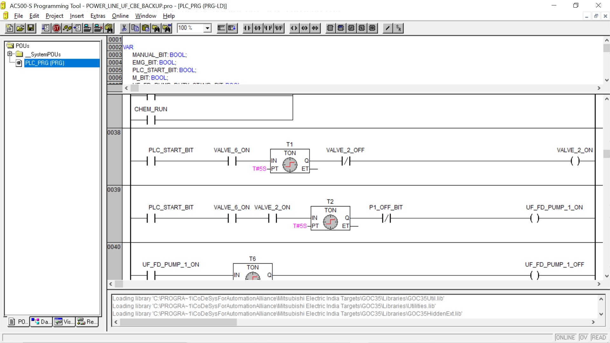Switch to the Resources tab

tap(87, 322)
